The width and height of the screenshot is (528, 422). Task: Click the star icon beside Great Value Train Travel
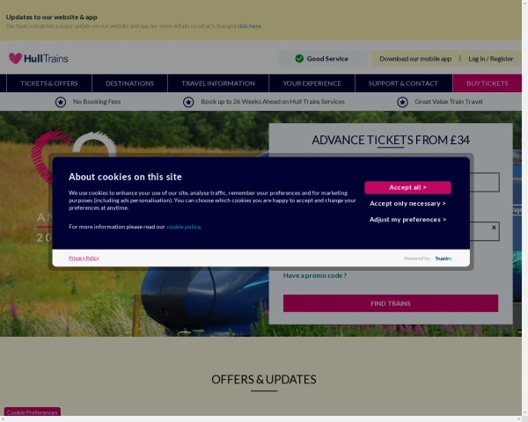point(402,102)
